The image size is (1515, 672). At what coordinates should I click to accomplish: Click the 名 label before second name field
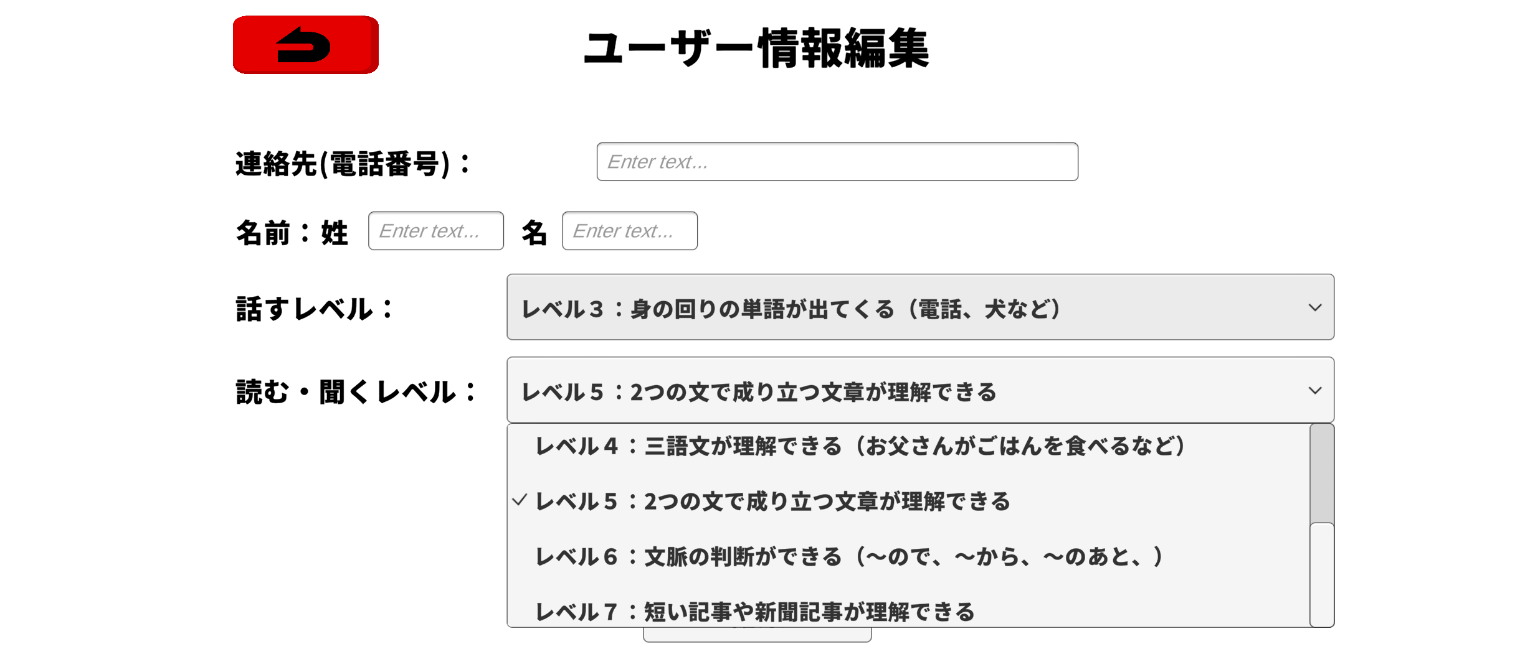534,233
